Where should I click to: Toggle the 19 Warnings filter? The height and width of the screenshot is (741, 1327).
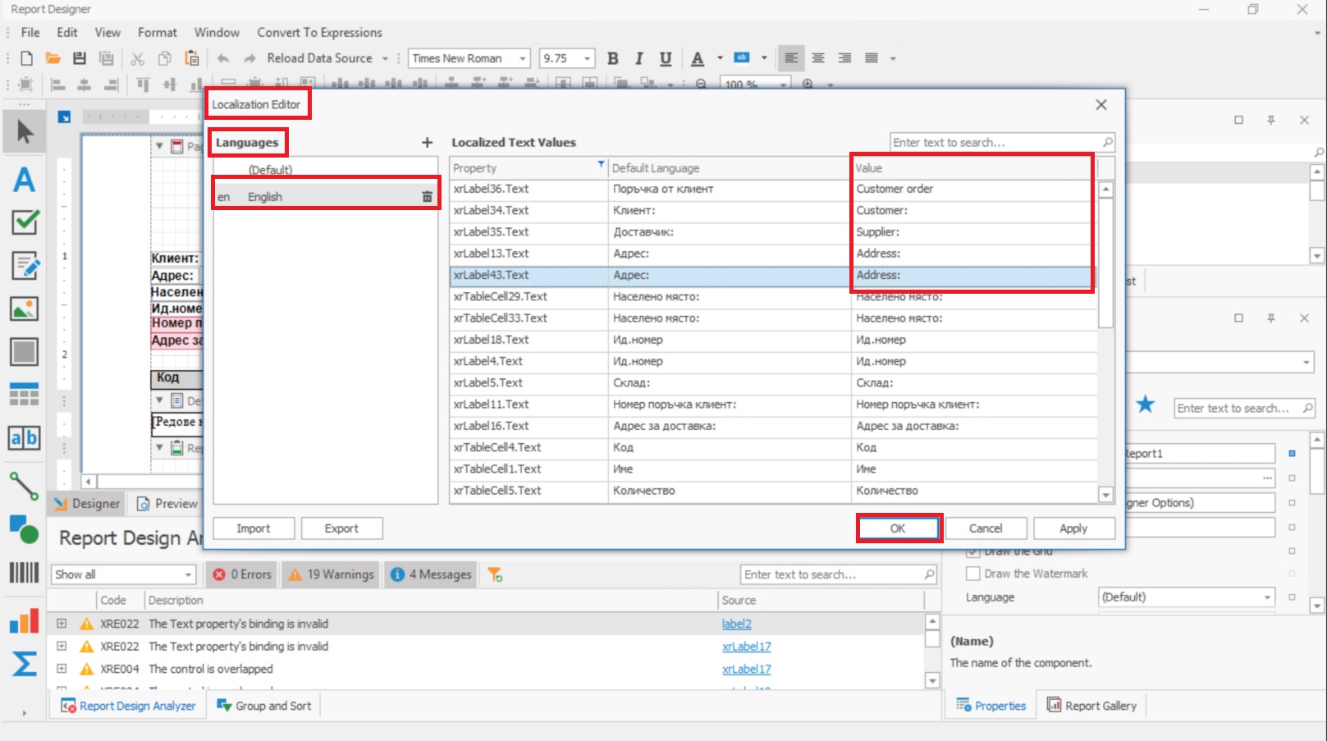pos(332,574)
